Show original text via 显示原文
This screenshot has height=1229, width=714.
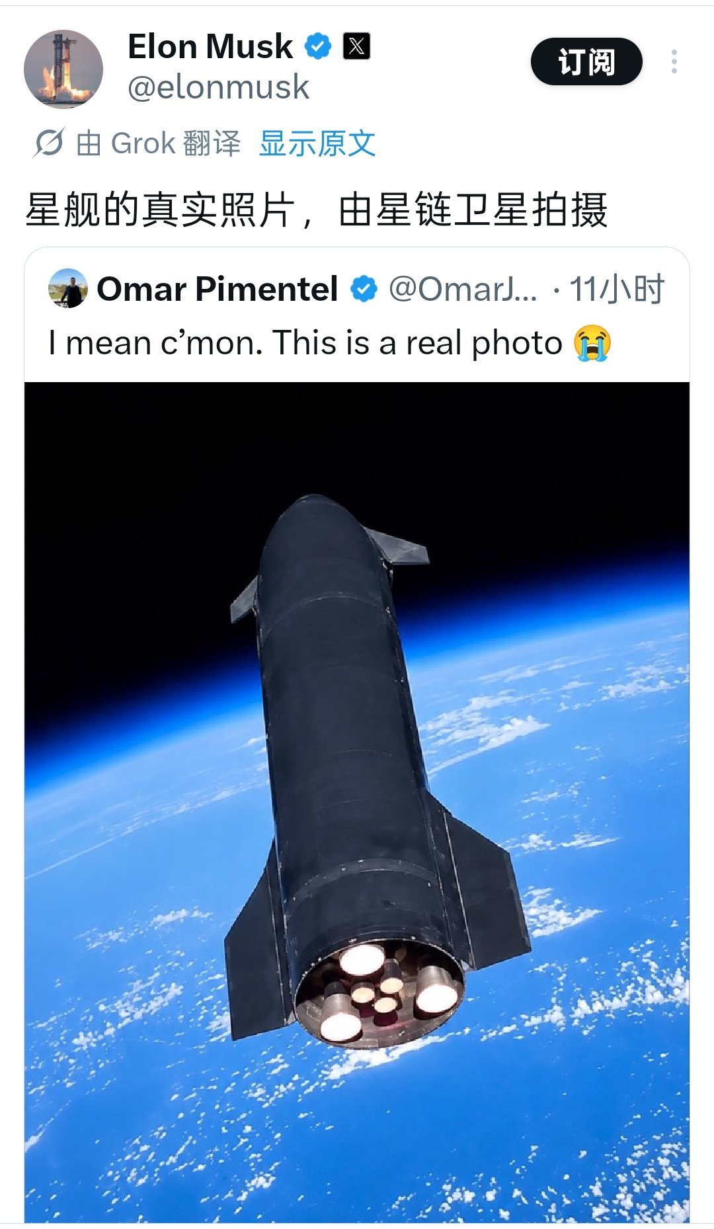click(317, 143)
